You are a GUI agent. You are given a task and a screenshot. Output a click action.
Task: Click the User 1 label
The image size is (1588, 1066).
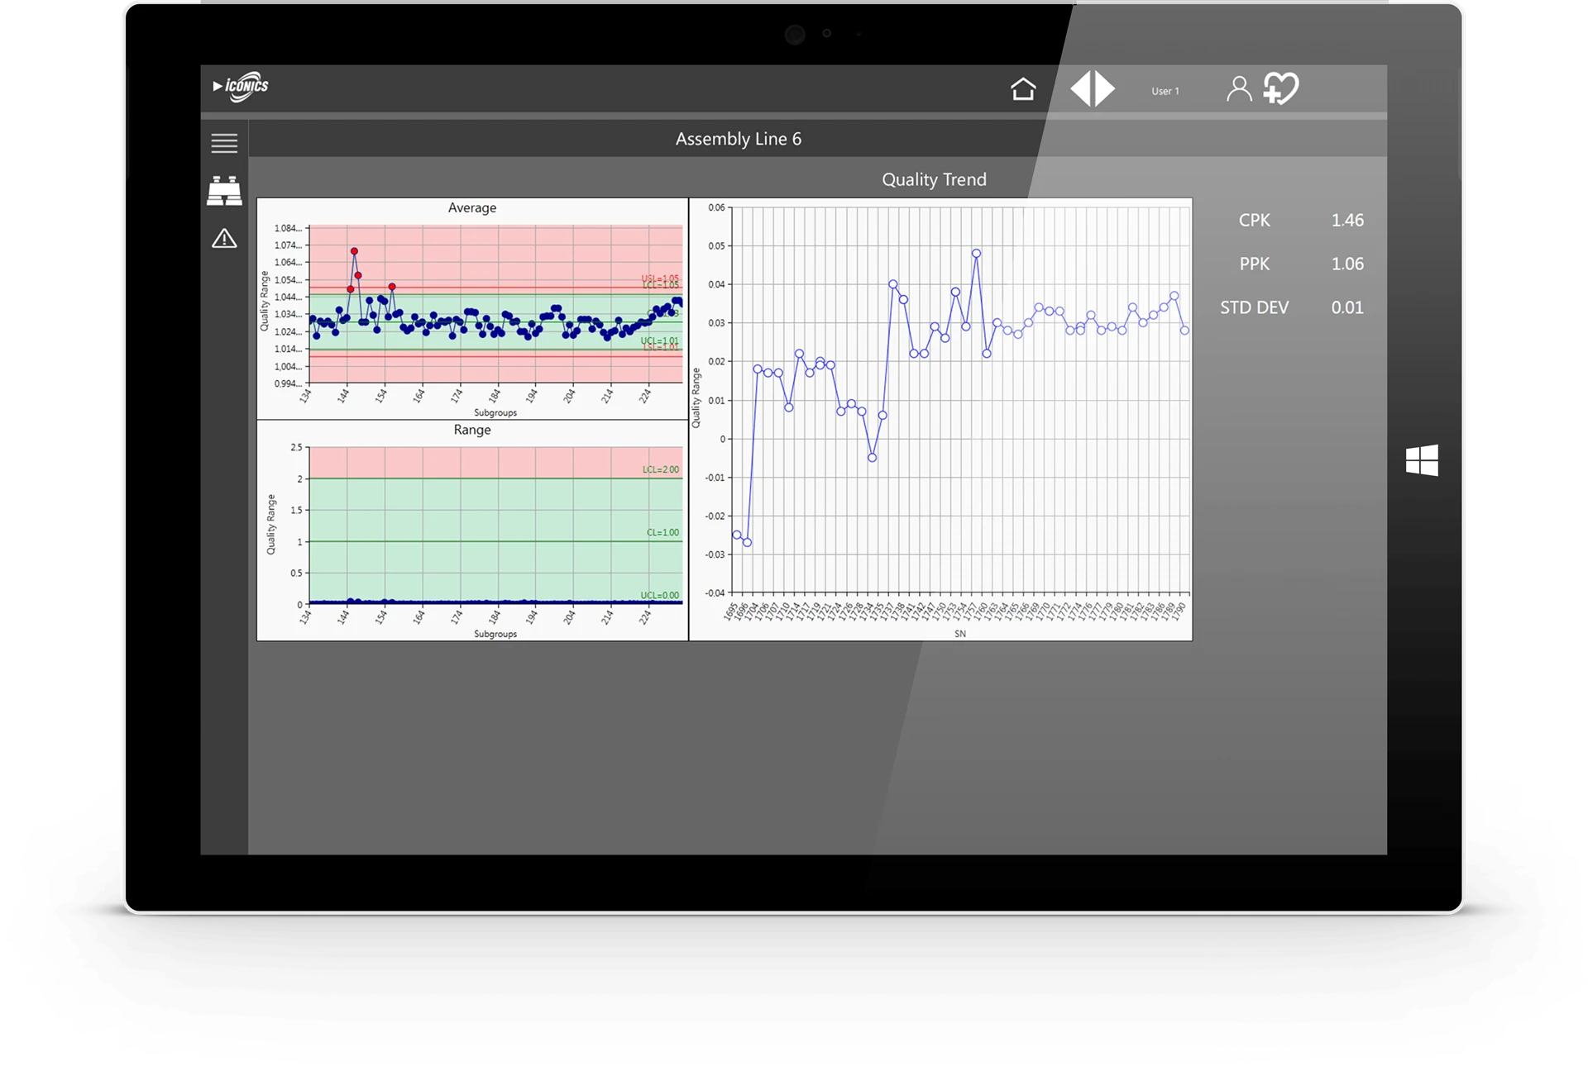(x=1165, y=91)
